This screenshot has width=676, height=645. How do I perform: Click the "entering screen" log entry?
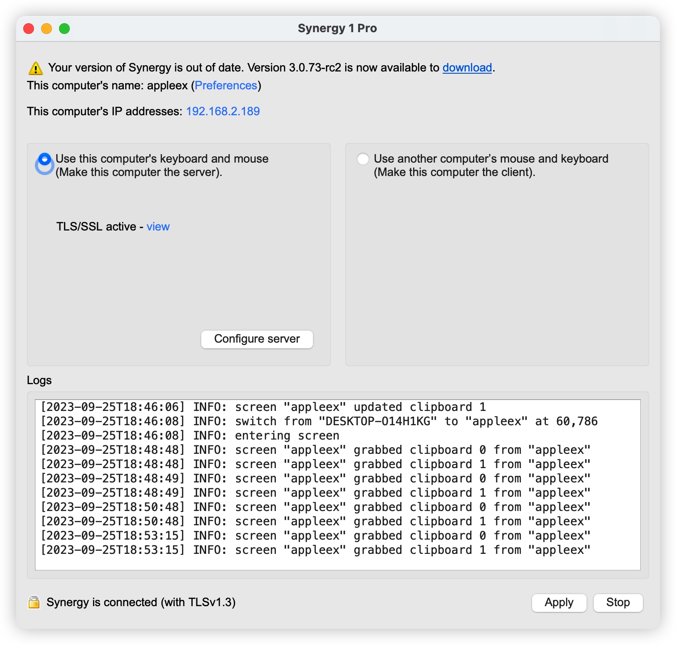click(190, 436)
